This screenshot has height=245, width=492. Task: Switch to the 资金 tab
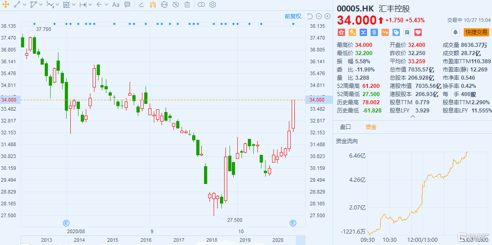371,127
